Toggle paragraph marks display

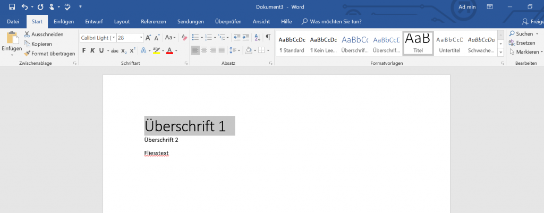point(268,38)
